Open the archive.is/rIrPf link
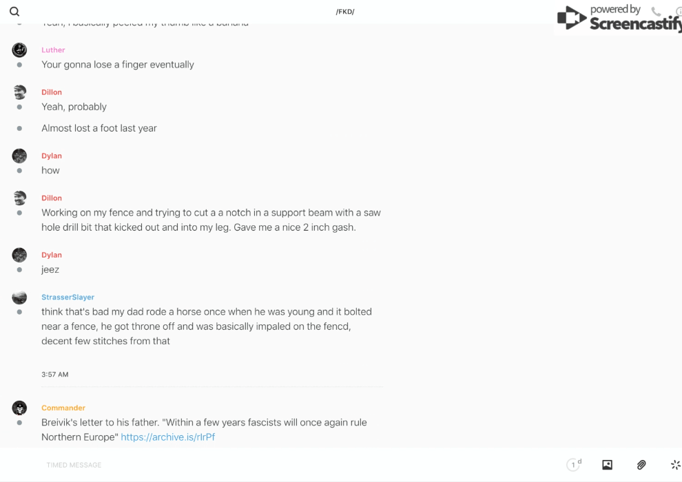The width and height of the screenshot is (682, 482). 168,437
